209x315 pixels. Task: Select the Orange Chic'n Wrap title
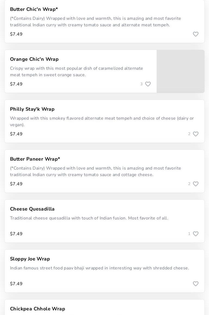(34, 59)
